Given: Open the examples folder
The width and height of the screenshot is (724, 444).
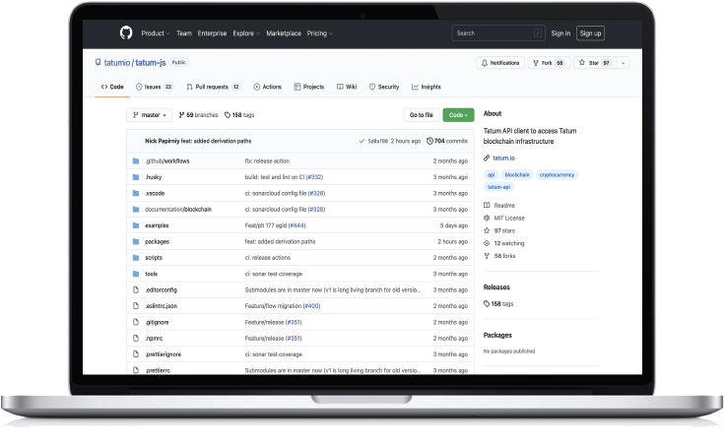Looking at the screenshot, I should tap(157, 225).
